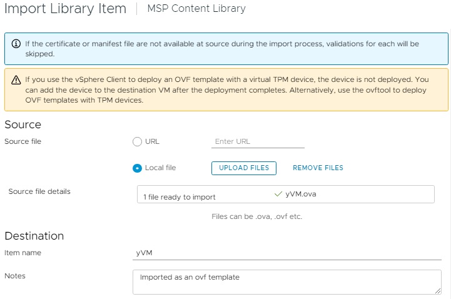Click the yVM.ova file name
The height and width of the screenshot is (299, 451).
point(300,194)
